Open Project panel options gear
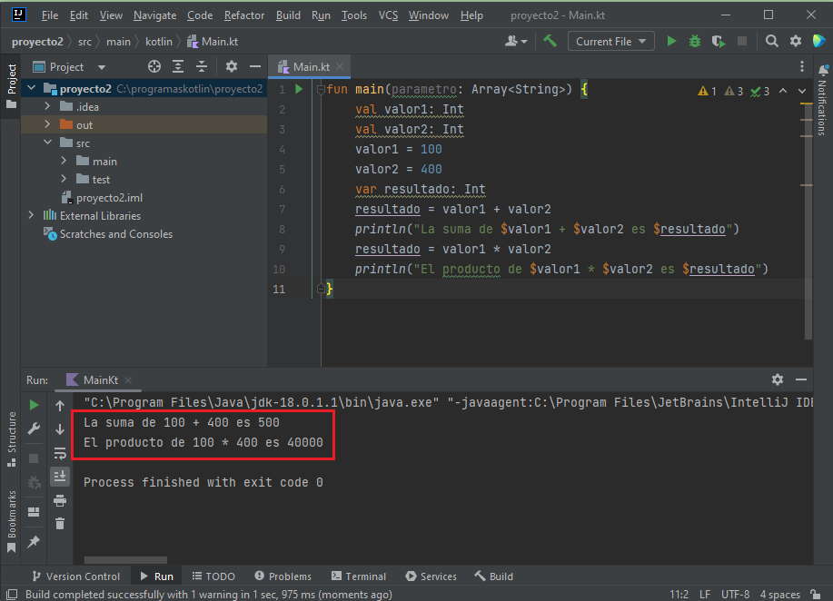 [x=231, y=66]
